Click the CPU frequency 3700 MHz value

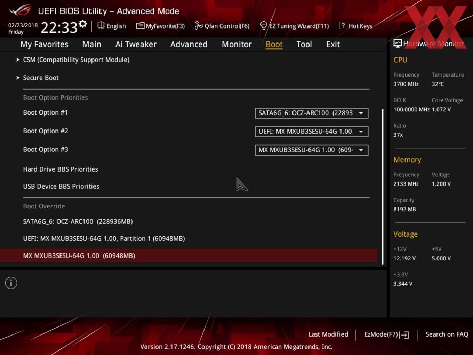tap(406, 84)
